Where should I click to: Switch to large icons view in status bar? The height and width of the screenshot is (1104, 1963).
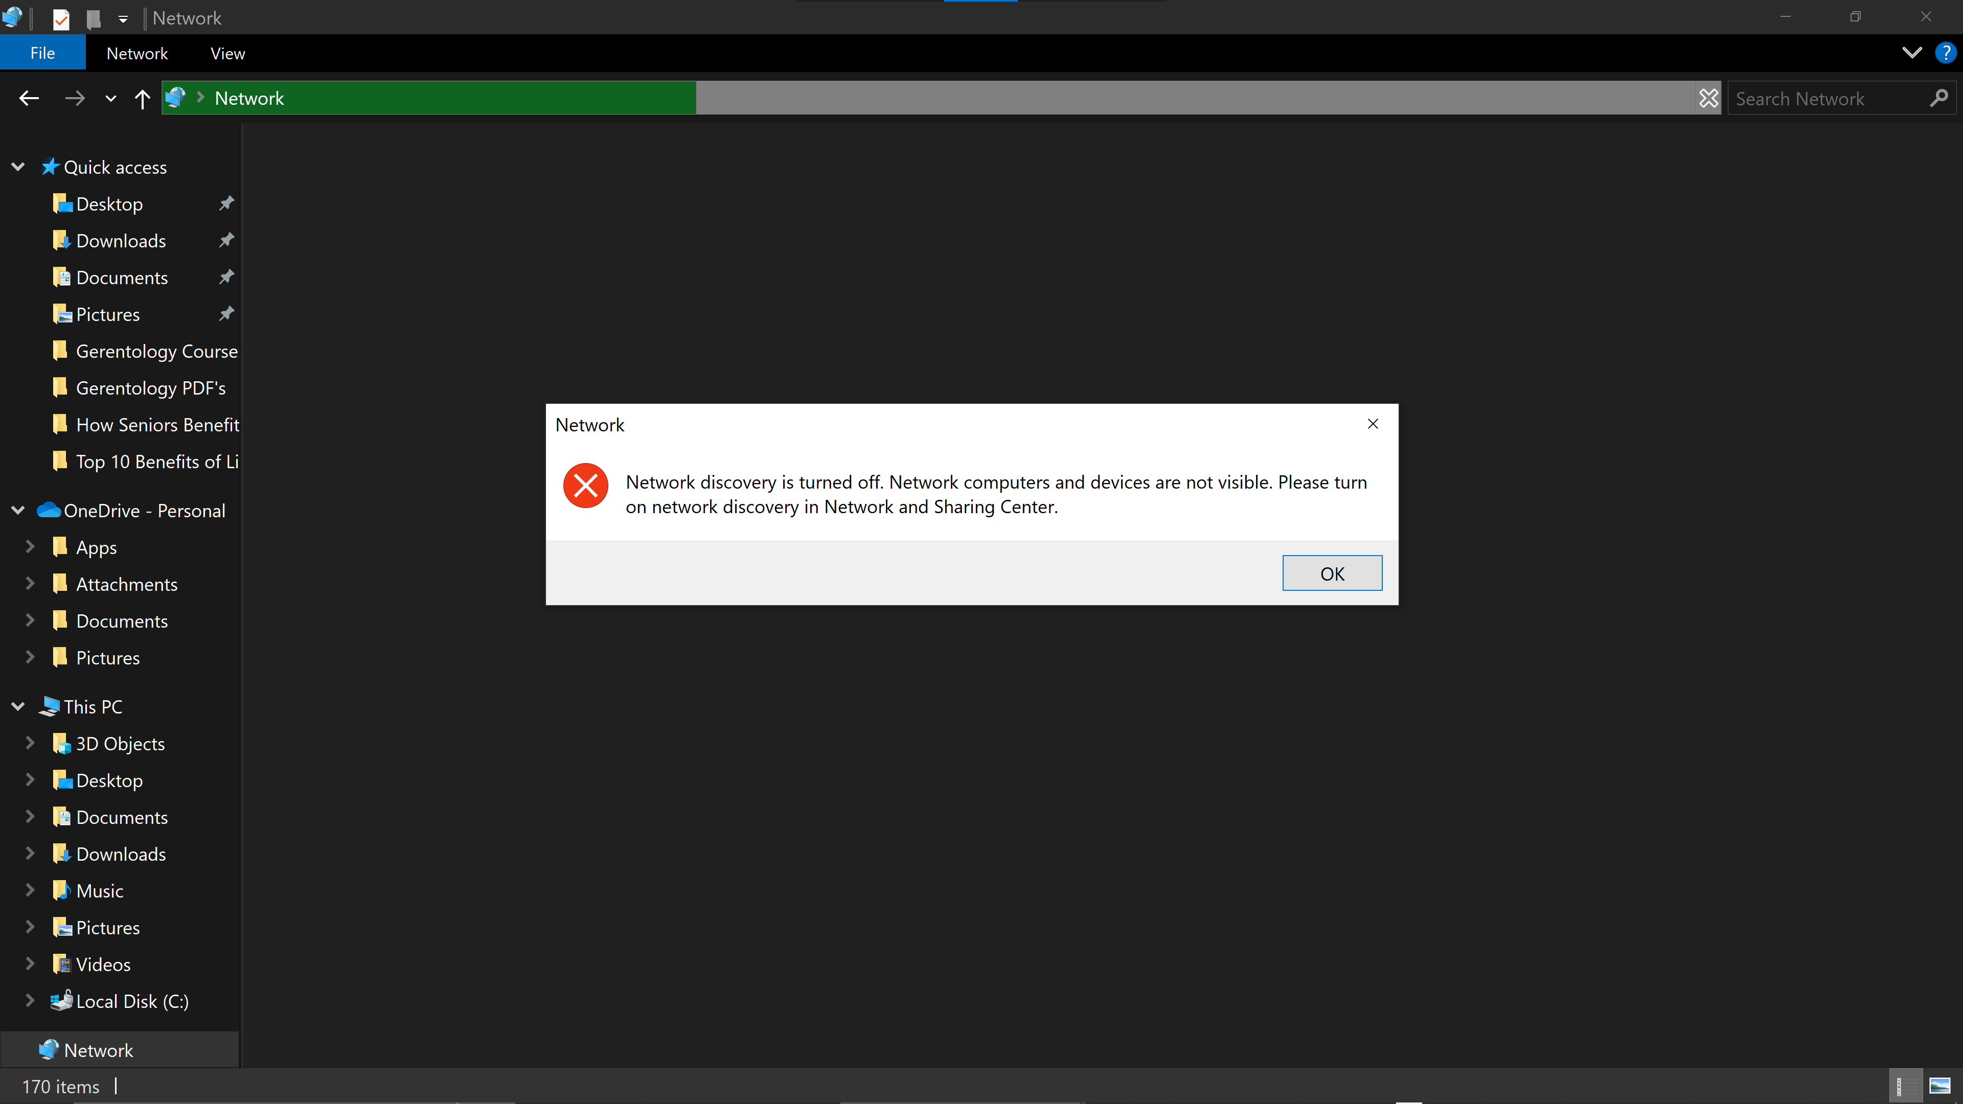click(x=1939, y=1086)
